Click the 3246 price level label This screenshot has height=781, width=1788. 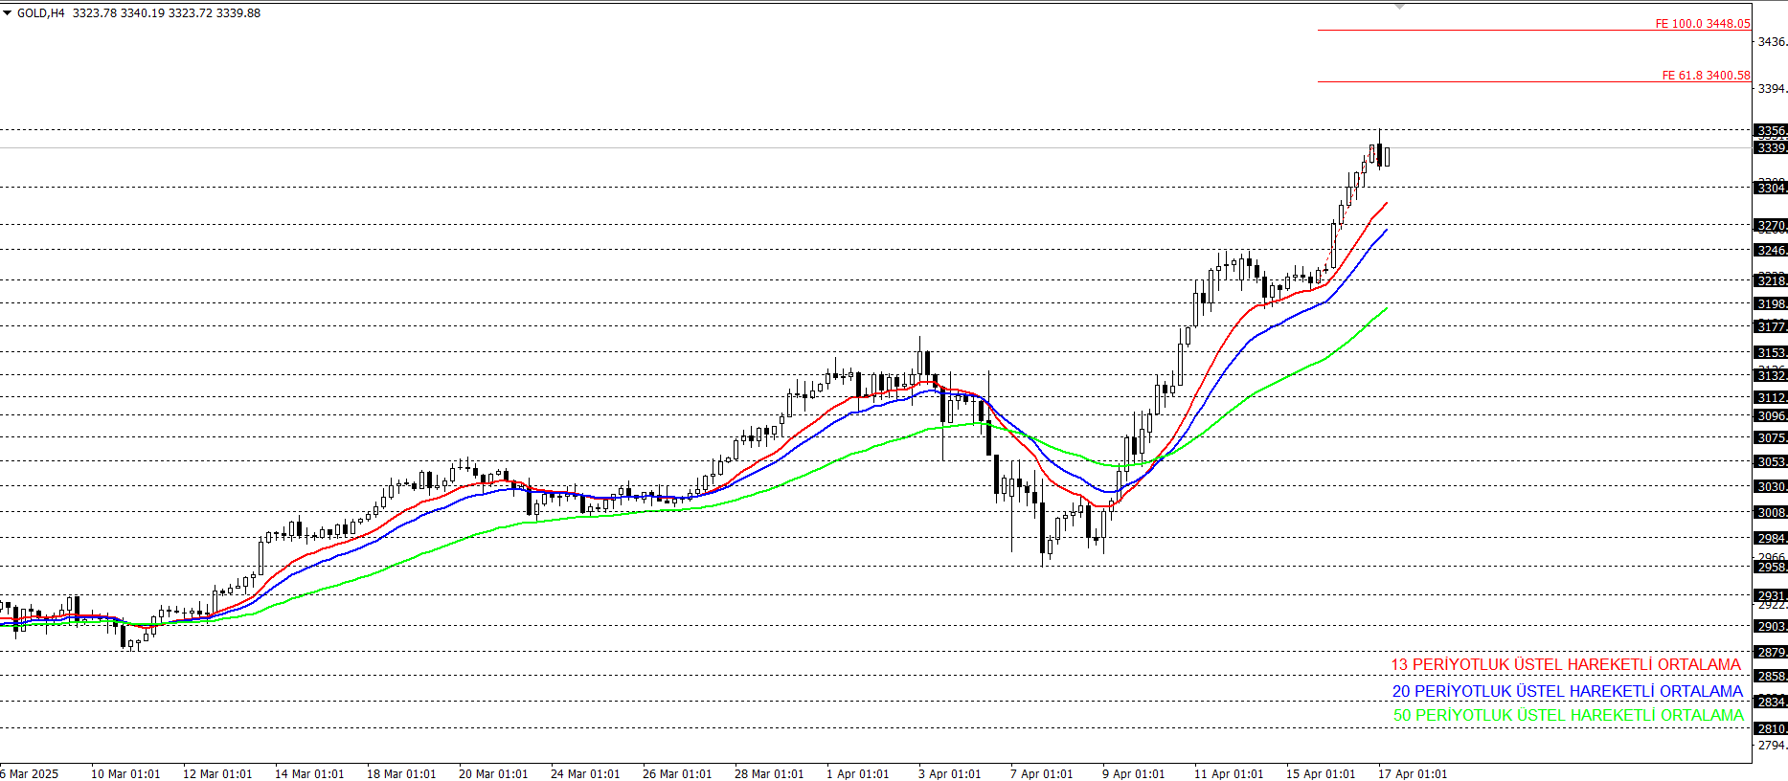(1771, 250)
